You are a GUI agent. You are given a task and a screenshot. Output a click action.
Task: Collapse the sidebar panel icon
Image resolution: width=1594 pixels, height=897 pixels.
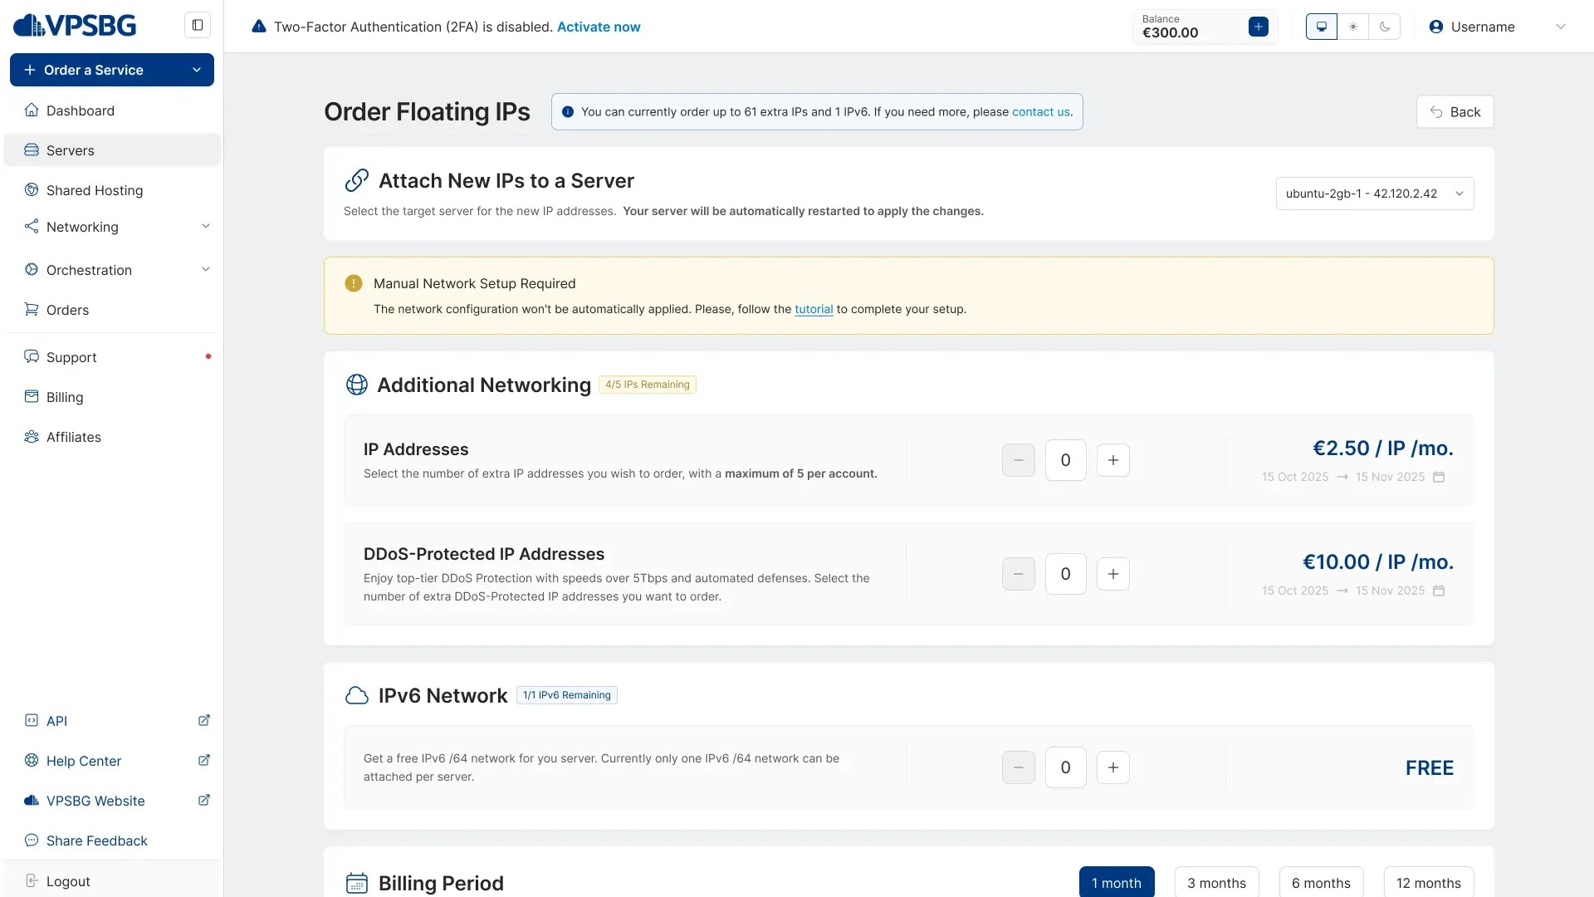(198, 25)
